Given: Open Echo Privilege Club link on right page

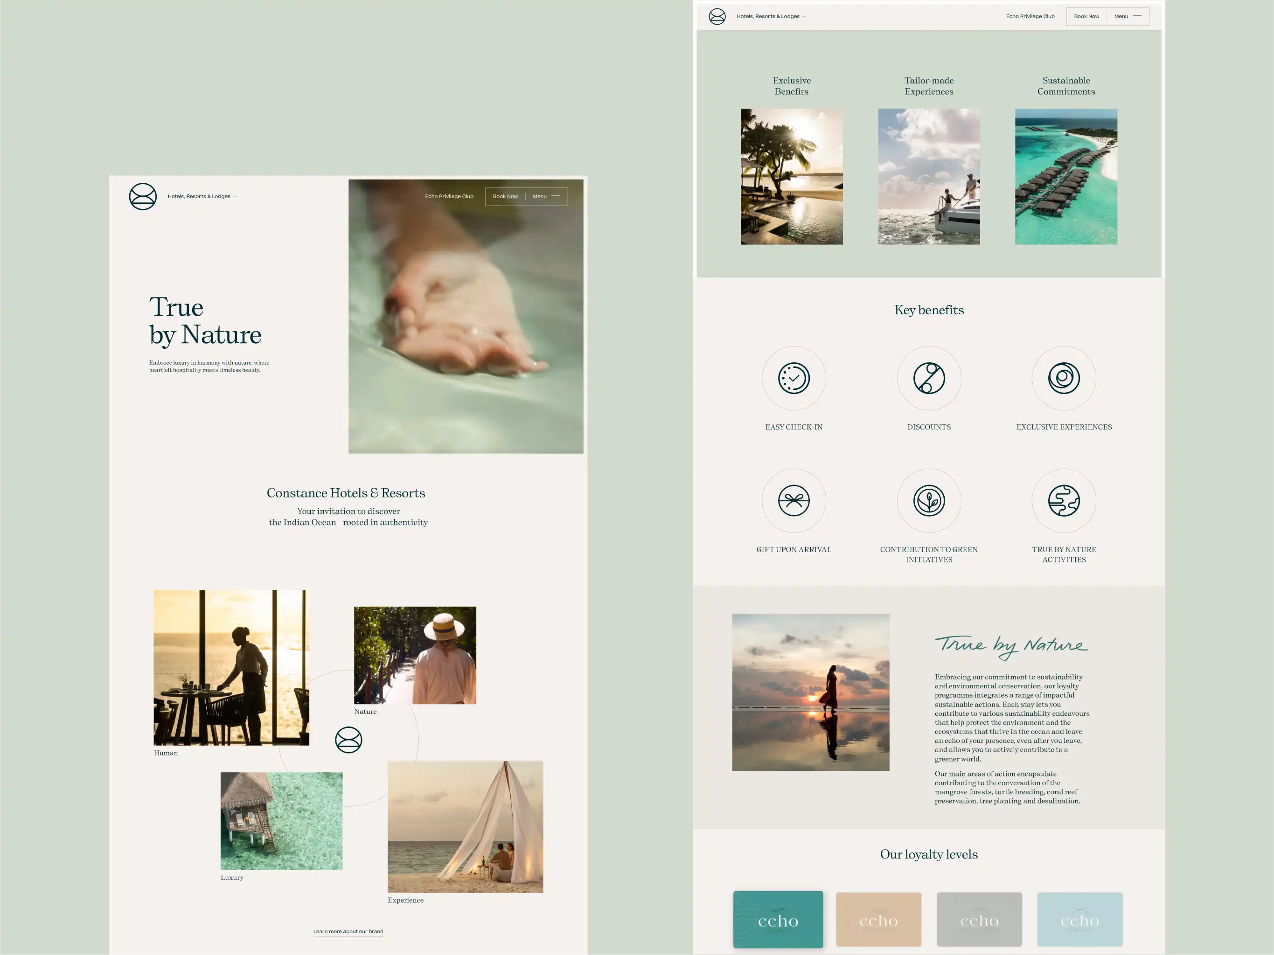Looking at the screenshot, I should (1030, 17).
